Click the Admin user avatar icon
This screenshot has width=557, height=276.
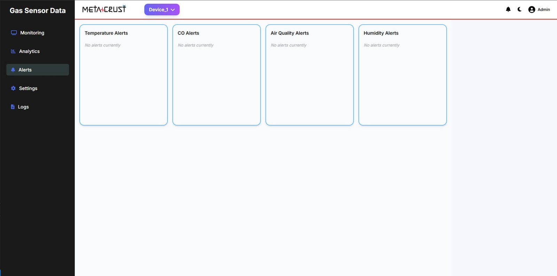[532, 10]
